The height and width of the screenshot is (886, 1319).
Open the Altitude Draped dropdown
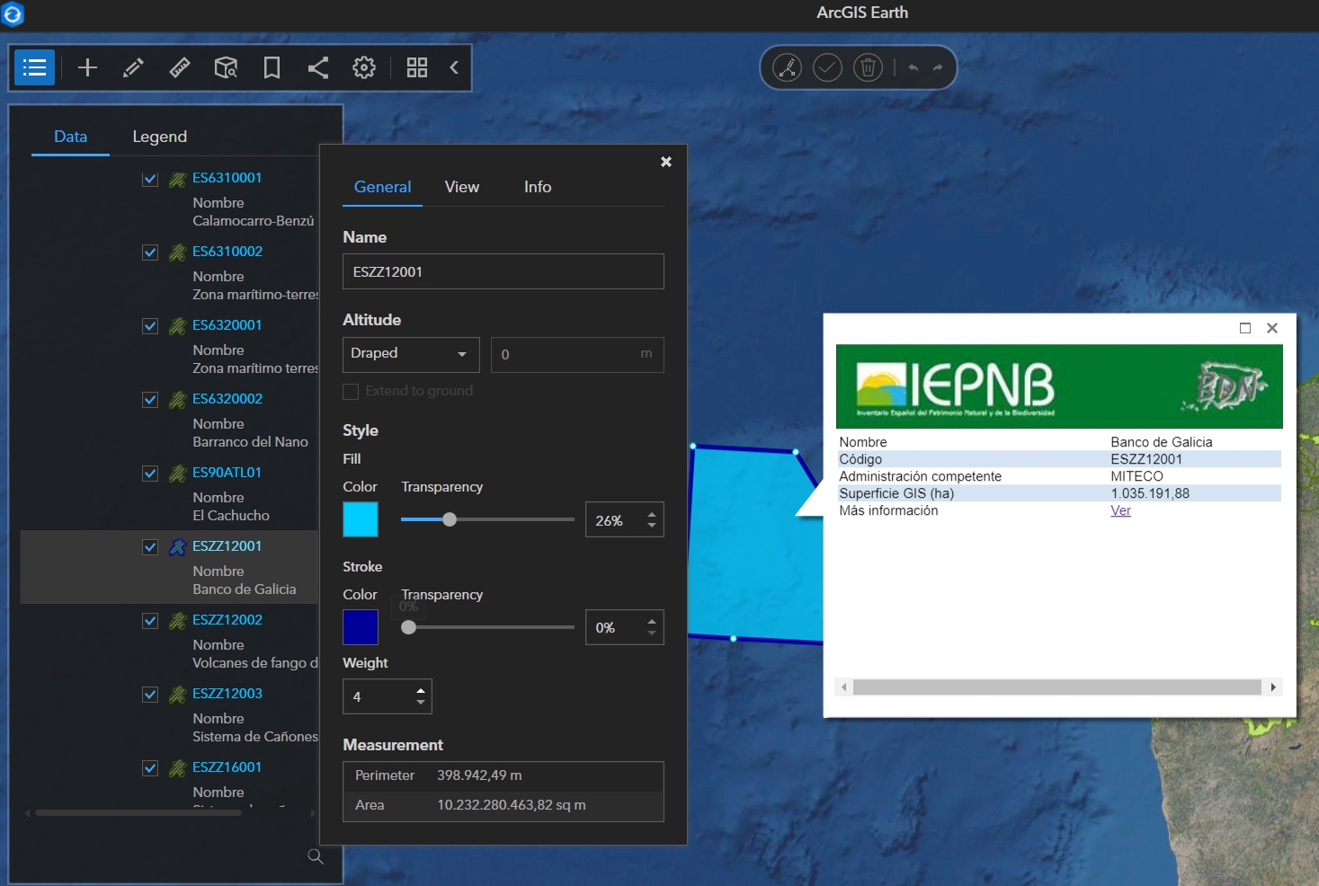(410, 354)
